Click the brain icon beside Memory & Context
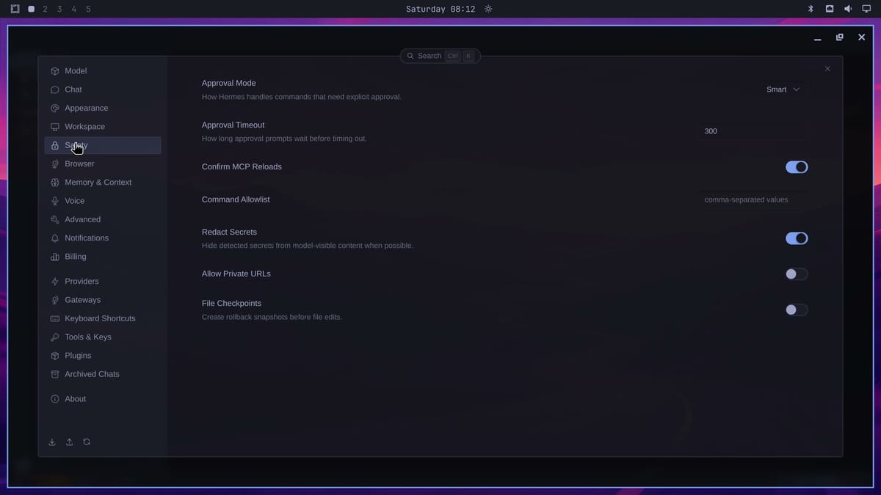Viewport: 881px width, 495px height. click(x=55, y=183)
